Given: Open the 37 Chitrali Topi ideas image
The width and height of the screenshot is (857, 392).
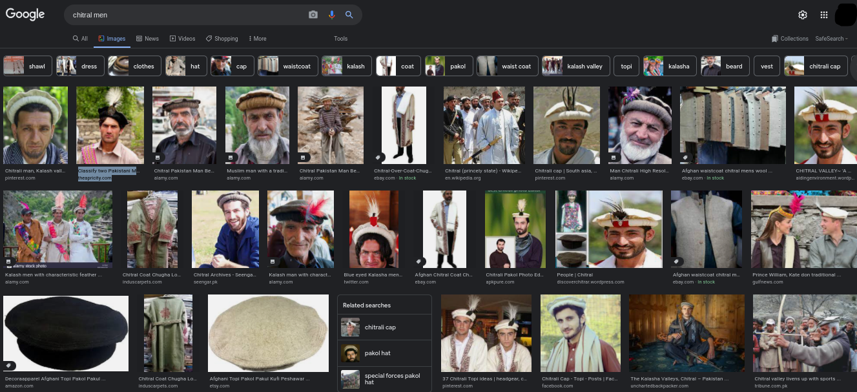Looking at the screenshot, I should click(486, 333).
